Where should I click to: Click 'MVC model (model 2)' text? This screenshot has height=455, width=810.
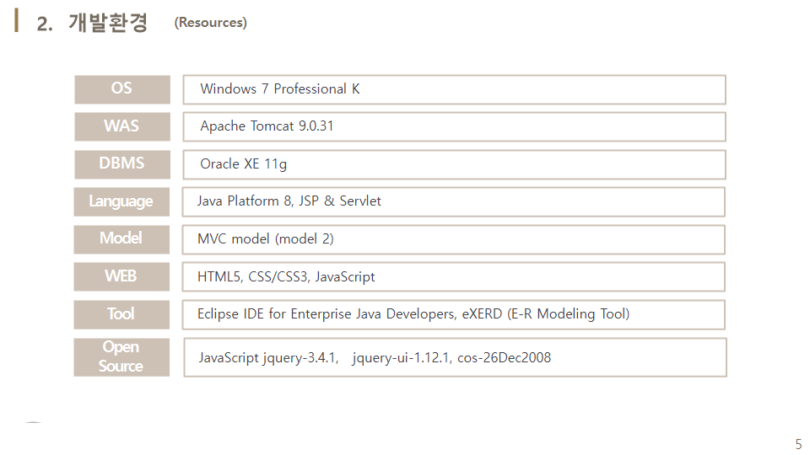(x=266, y=238)
